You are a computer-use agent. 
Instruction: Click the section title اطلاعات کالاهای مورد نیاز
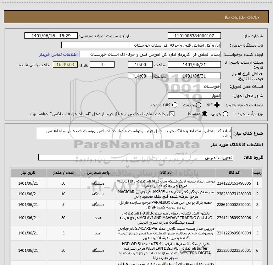pyautogui.click(x=237, y=145)
